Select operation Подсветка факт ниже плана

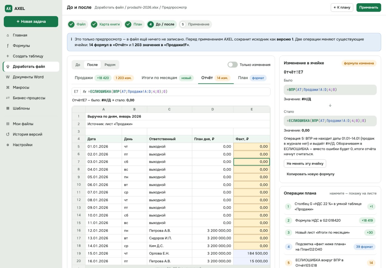(x=330, y=247)
